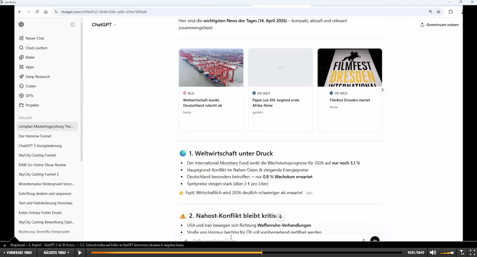Open the Chats suchen search icon
The width and height of the screenshot is (477, 257).
pyautogui.click(x=21, y=48)
